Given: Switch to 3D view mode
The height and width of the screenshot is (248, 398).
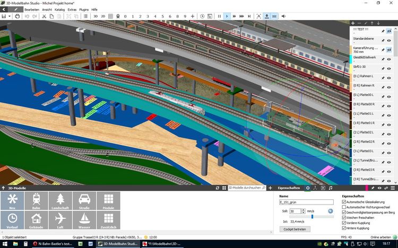Looking at the screenshot, I should click(96, 16).
